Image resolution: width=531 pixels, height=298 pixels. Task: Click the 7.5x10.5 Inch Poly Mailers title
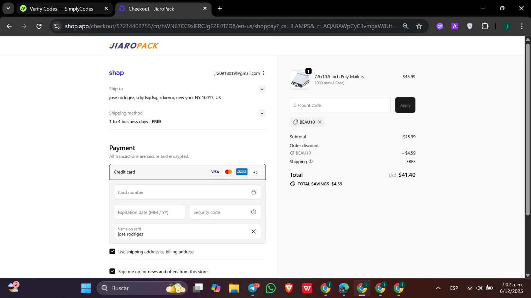pos(339,77)
